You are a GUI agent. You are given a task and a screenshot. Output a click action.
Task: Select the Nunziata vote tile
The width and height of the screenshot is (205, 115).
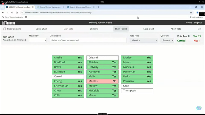[137, 67]
